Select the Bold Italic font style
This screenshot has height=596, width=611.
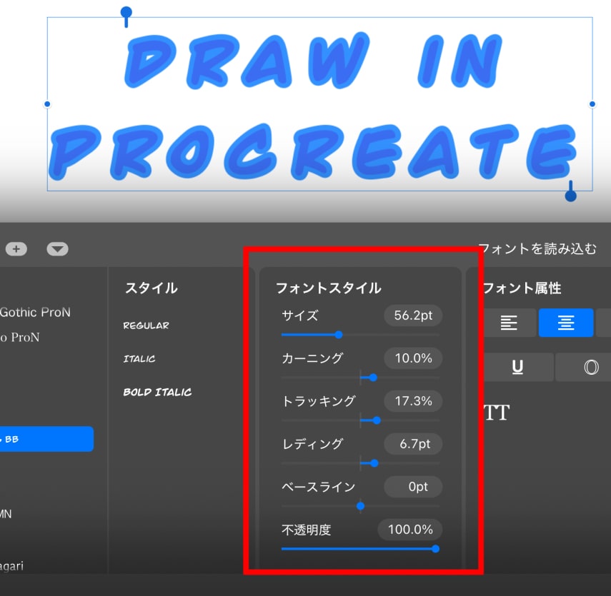pos(157,392)
